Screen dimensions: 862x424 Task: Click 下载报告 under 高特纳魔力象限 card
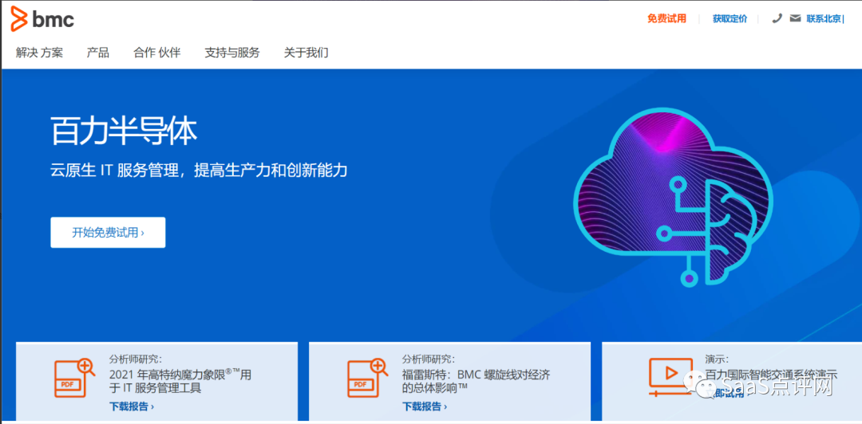pos(132,406)
